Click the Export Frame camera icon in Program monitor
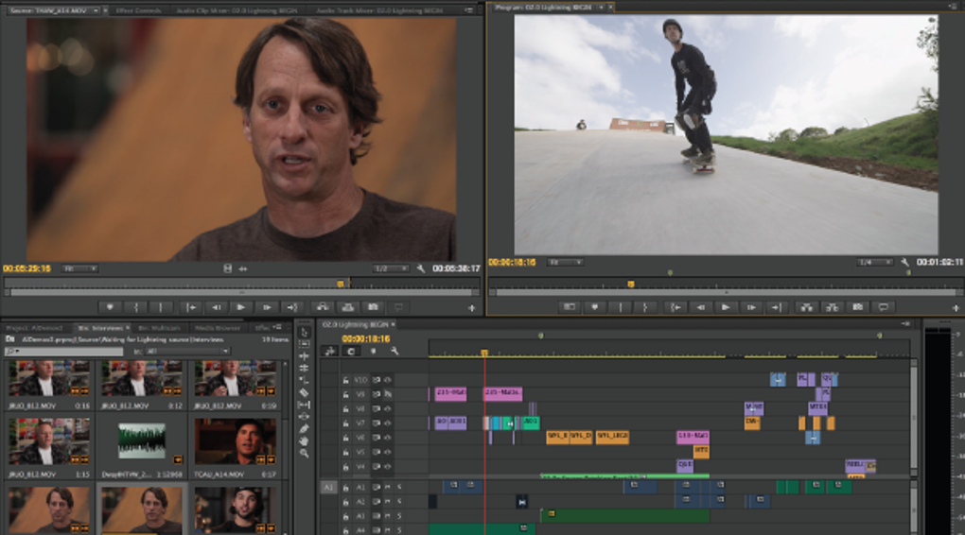This screenshot has height=535, width=965. click(858, 307)
